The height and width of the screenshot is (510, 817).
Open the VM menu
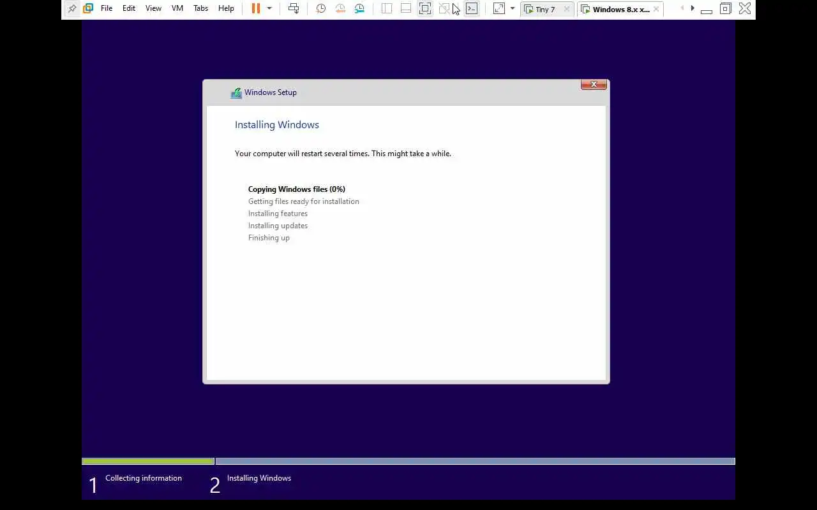click(x=177, y=8)
